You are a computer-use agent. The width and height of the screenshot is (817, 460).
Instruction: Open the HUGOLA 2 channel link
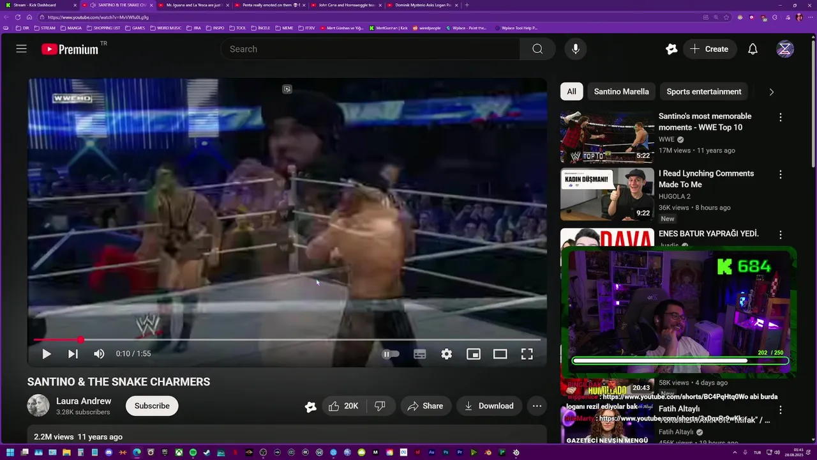[675, 197]
